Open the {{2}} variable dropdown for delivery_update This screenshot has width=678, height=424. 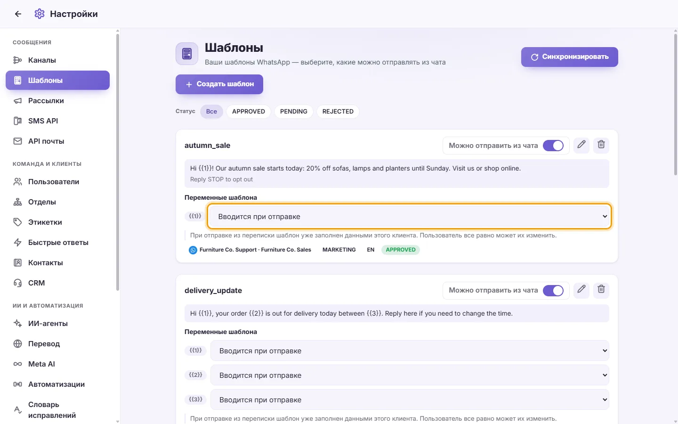pos(410,375)
